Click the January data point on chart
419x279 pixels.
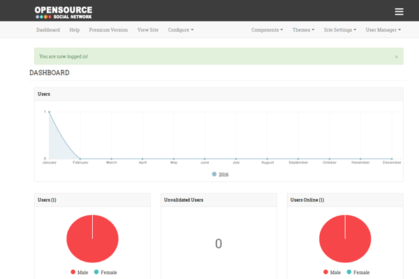(49, 112)
